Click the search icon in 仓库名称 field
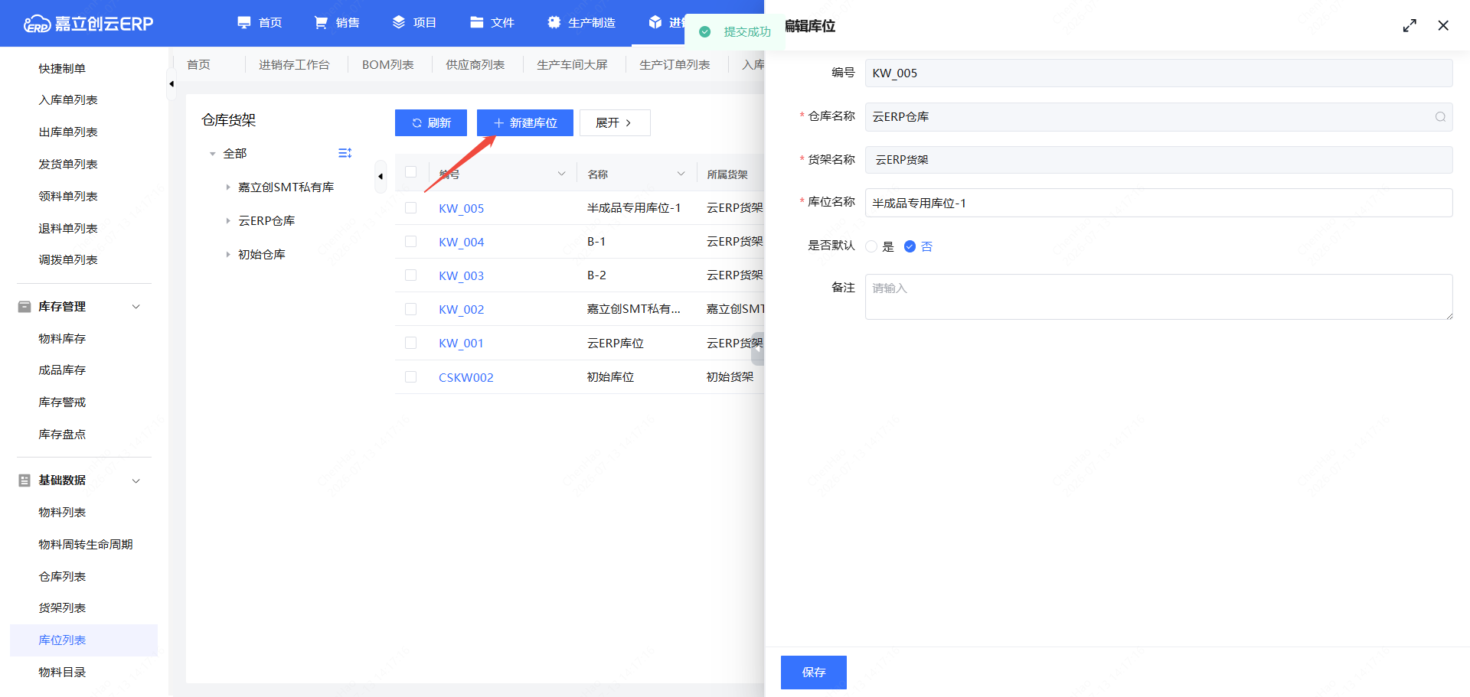 pos(1440,117)
